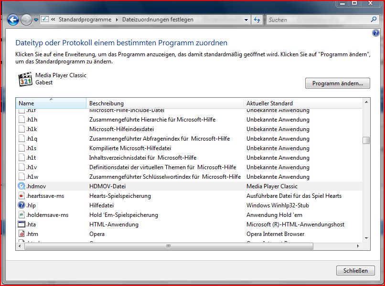This screenshot has width=385, height=286.
Task: Click the .hta application window icon
Action: click(21, 224)
